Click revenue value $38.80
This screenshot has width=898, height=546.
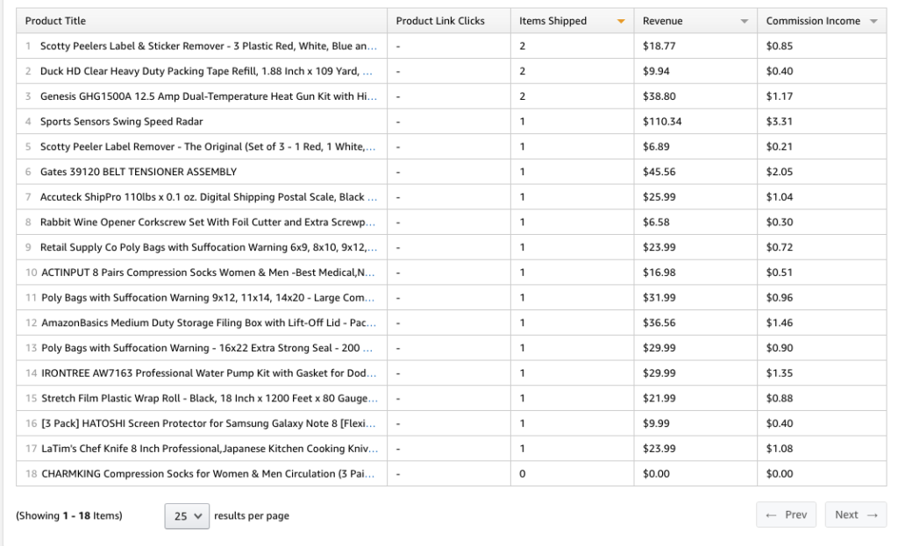659,96
